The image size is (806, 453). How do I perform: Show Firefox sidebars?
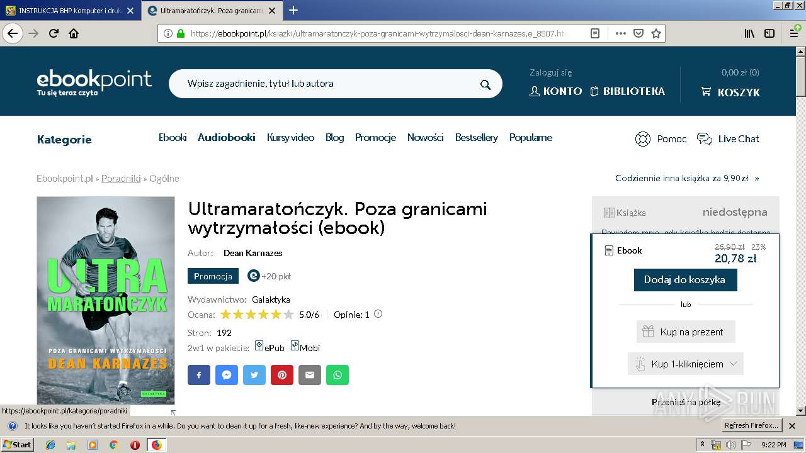(x=769, y=33)
